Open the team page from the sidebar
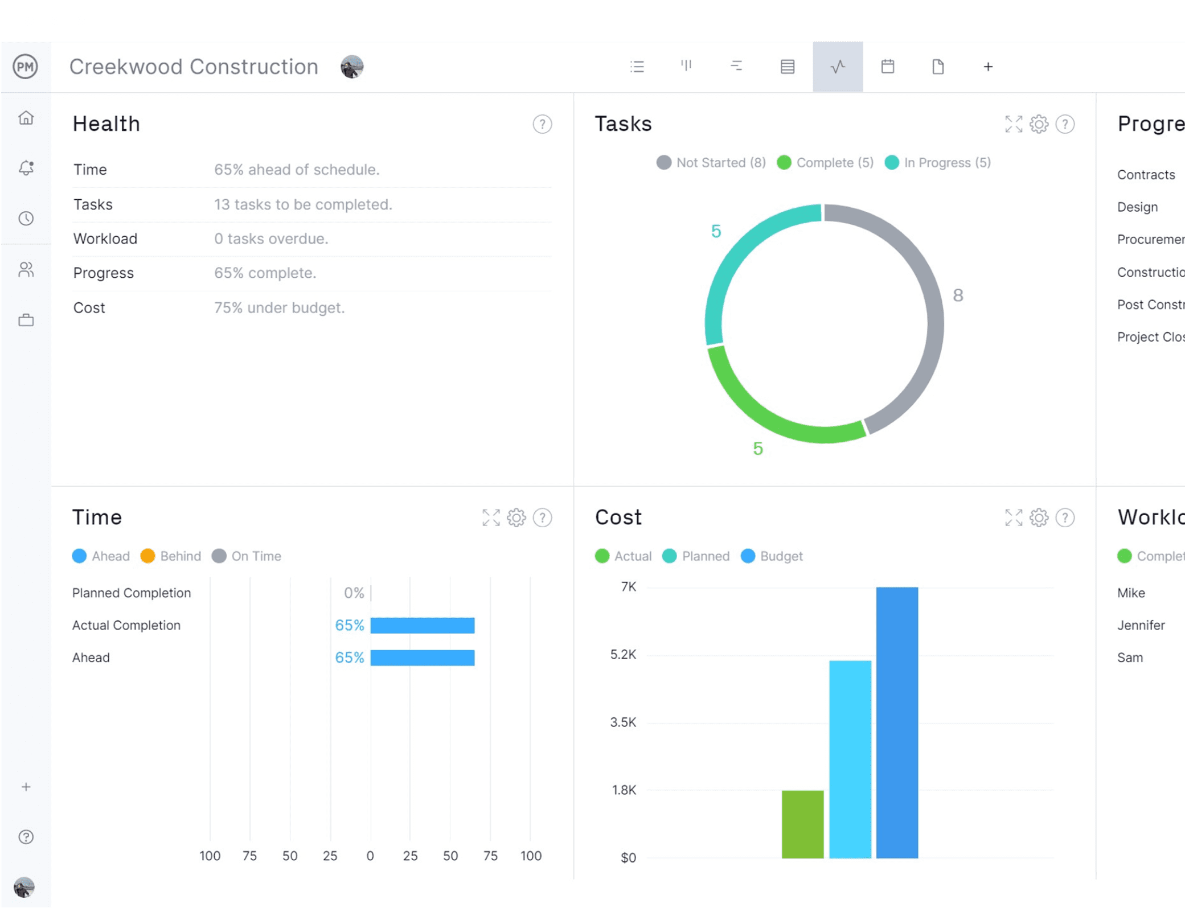The width and height of the screenshot is (1185, 908). pyautogui.click(x=26, y=270)
